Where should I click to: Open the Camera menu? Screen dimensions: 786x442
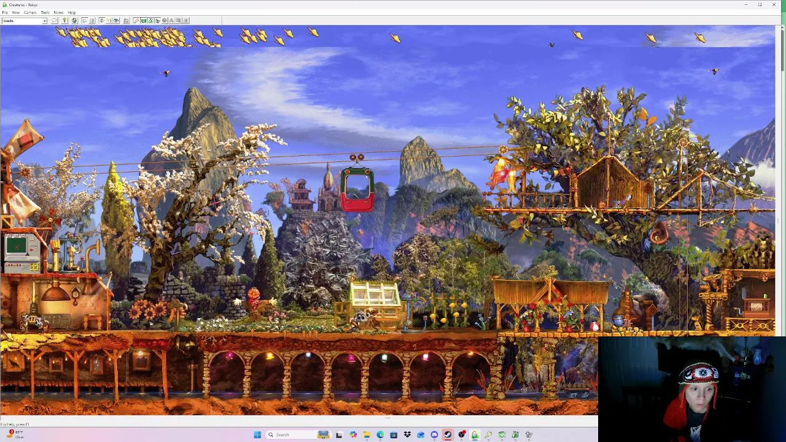(x=30, y=12)
